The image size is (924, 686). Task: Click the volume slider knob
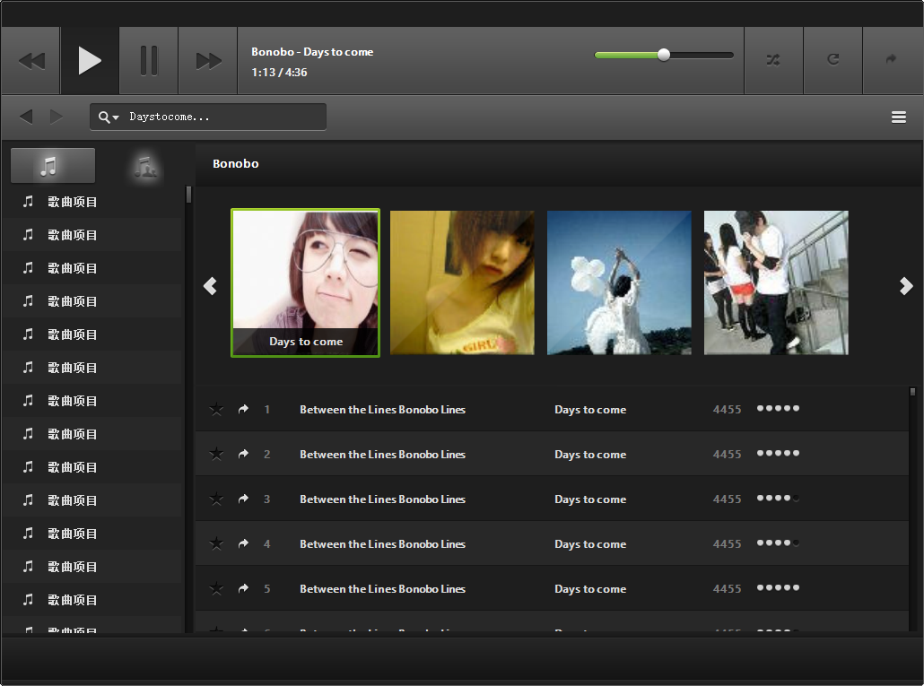(664, 55)
